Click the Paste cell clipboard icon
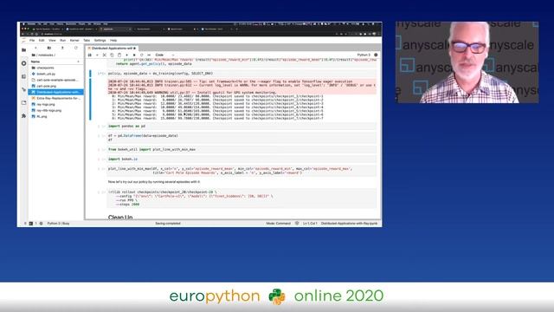Image resolution: width=554 pixels, height=312 pixels. click(x=119, y=55)
